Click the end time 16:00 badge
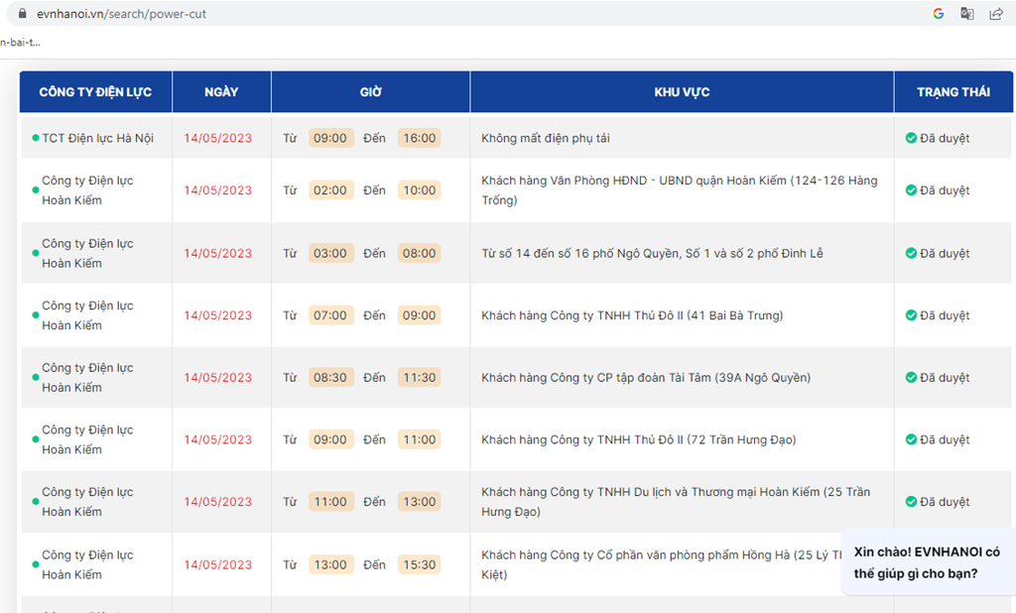The height and width of the screenshot is (613, 1016). [420, 138]
